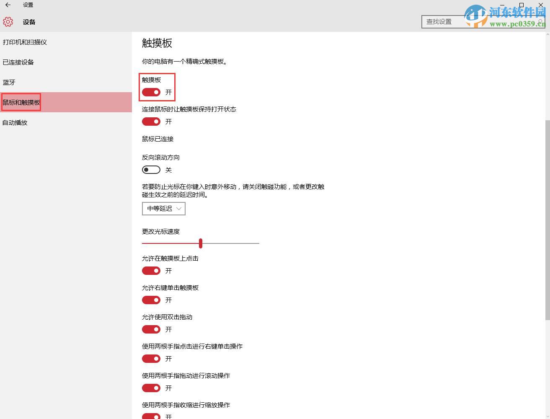
Task: Disable two-finger pinch zoom toggle
Action: click(151, 416)
